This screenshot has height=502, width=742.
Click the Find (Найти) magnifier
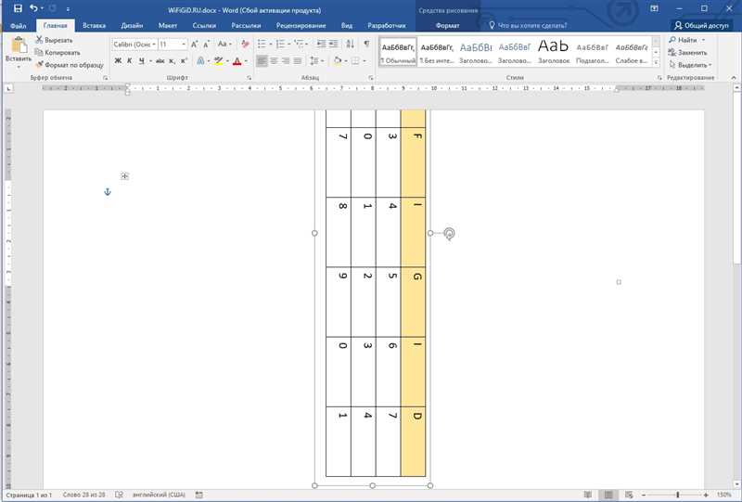click(684, 40)
